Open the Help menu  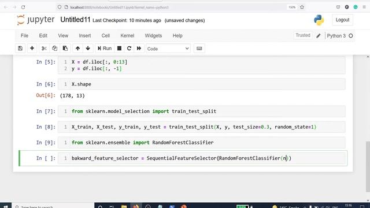pyautogui.click(x=177, y=36)
